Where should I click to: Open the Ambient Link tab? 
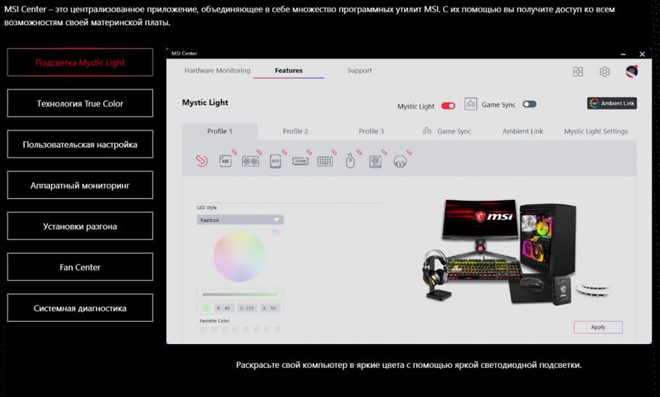[x=523, y=131]
